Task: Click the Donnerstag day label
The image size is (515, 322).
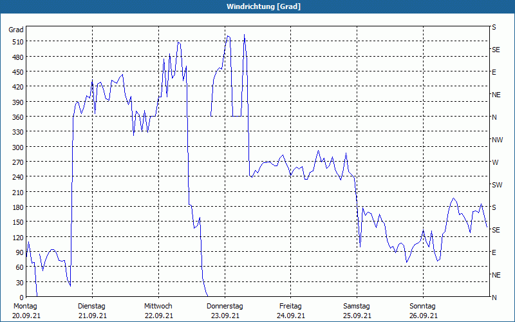Action: pos(225,307)
